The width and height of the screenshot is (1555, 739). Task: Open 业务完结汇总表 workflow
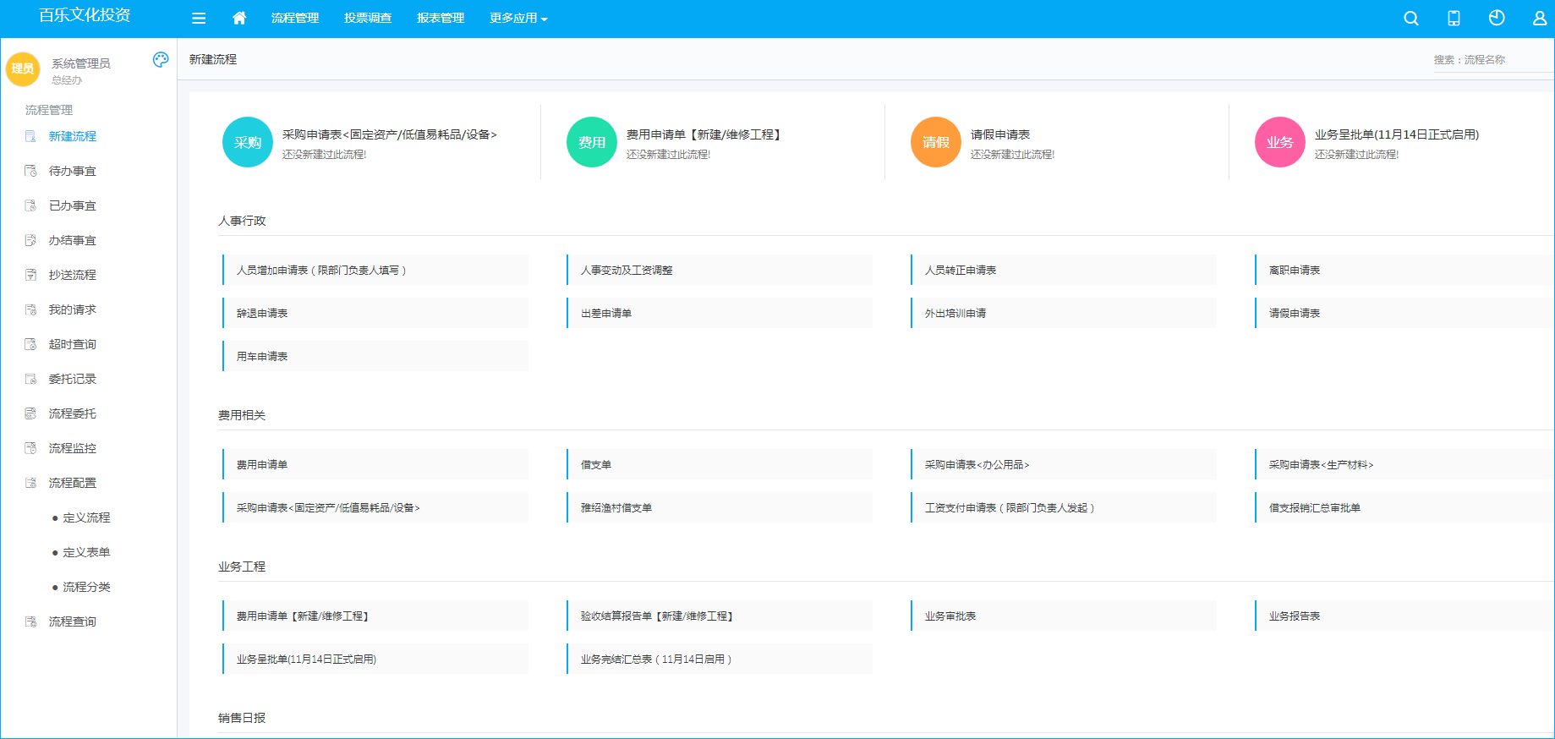point(720,659)
